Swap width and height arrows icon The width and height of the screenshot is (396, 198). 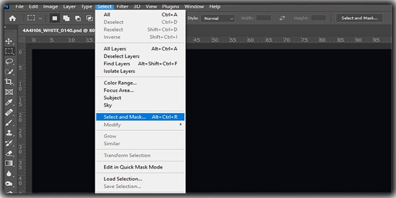(282, 18)
